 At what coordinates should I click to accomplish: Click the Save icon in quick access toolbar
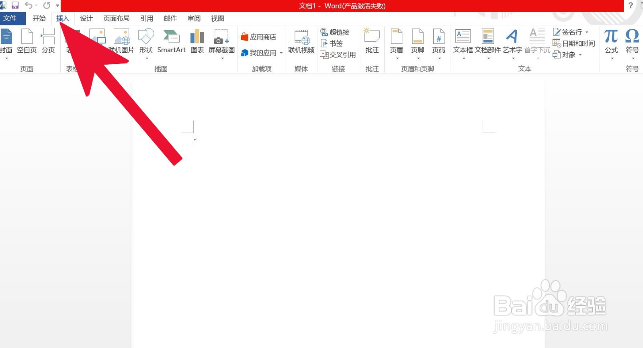(x=15, y=5)
